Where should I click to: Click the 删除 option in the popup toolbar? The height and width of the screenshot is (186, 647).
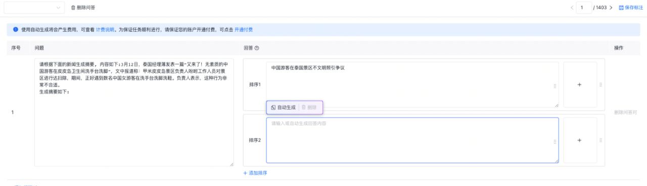pos(309,107)
